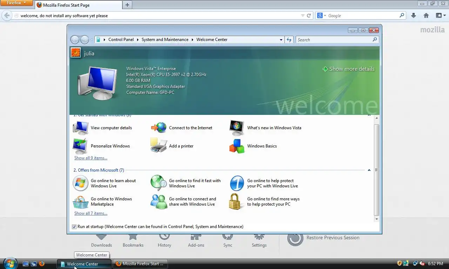The image size is (449, 269).
Task: Choose the Add a printer item
Action: pos(172,146)
